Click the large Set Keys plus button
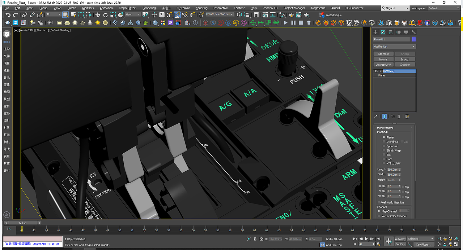This screenshot has height=250, width=463. (x=388, y=241)
